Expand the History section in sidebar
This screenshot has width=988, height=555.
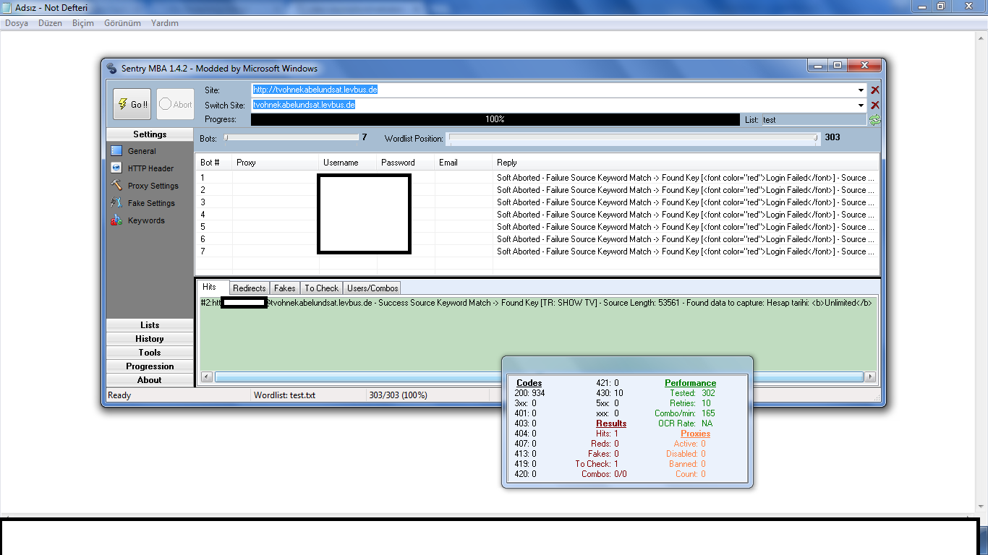(150, 339)
